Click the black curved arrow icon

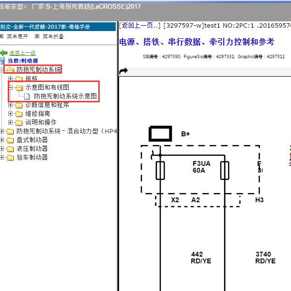coord(123,71)
